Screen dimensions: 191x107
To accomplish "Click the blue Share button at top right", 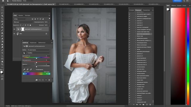I will pyautogui.click(x=177, y=1).
